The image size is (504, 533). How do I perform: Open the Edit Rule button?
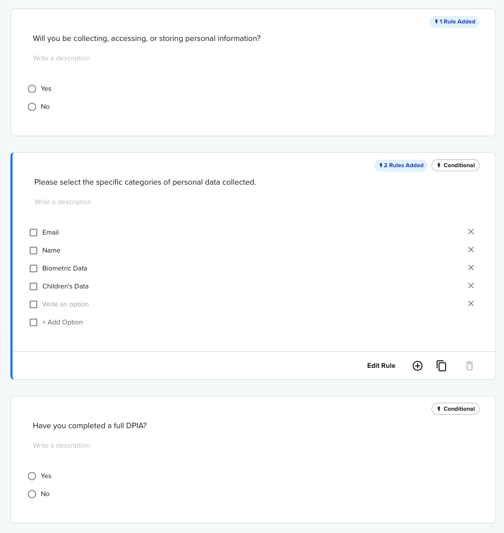(x=381, y=366)
